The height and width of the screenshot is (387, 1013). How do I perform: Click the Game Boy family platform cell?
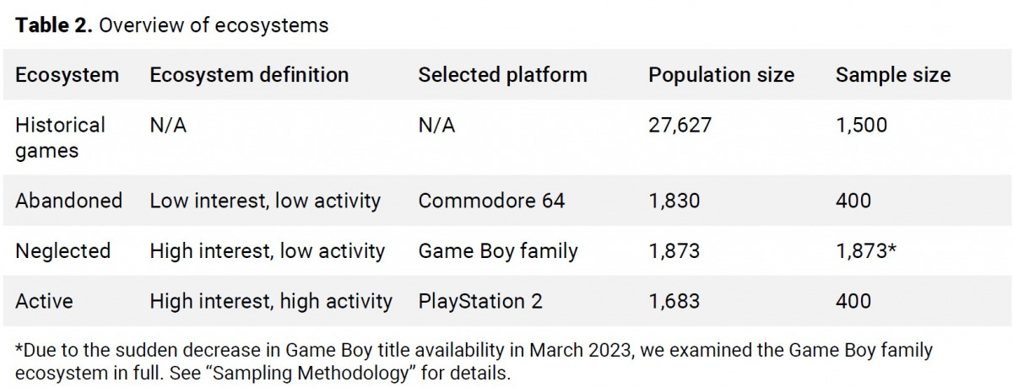point(498,250)
